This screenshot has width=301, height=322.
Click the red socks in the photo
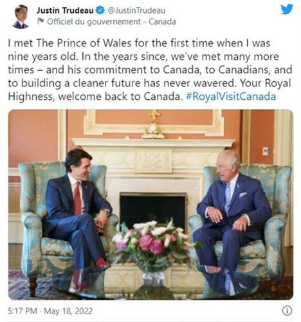coord(102,263)
